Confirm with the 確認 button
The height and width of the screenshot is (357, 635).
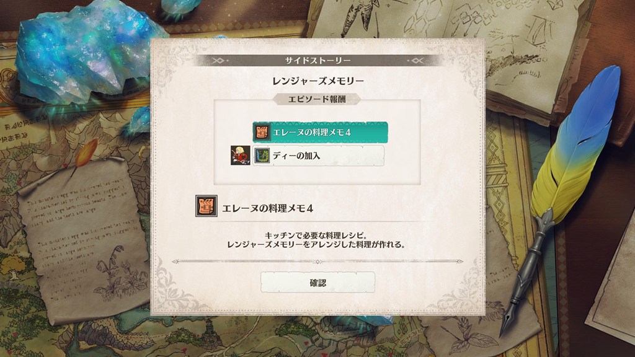coord(317,283)
